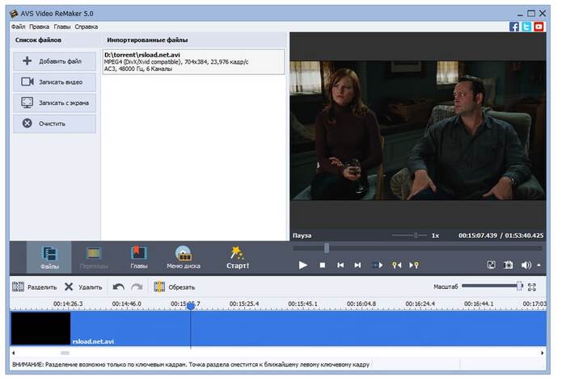Mute the audio with speaker icon

(526, 265)
